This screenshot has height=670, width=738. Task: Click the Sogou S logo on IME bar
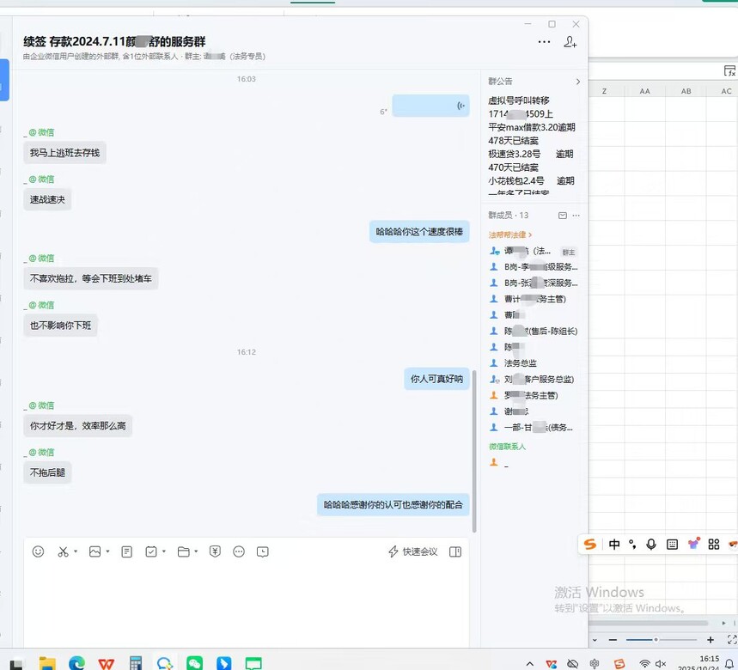click(590, 545)
